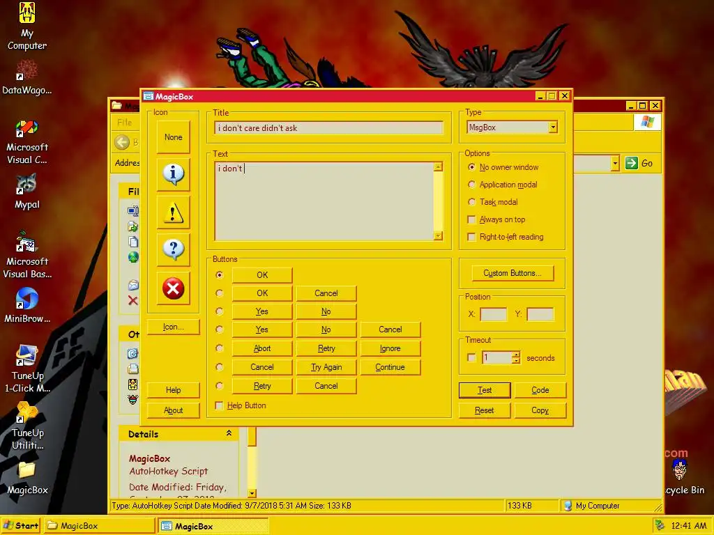
Task: Open the Explorer address bar dropdown
Action: click(615, 163)
